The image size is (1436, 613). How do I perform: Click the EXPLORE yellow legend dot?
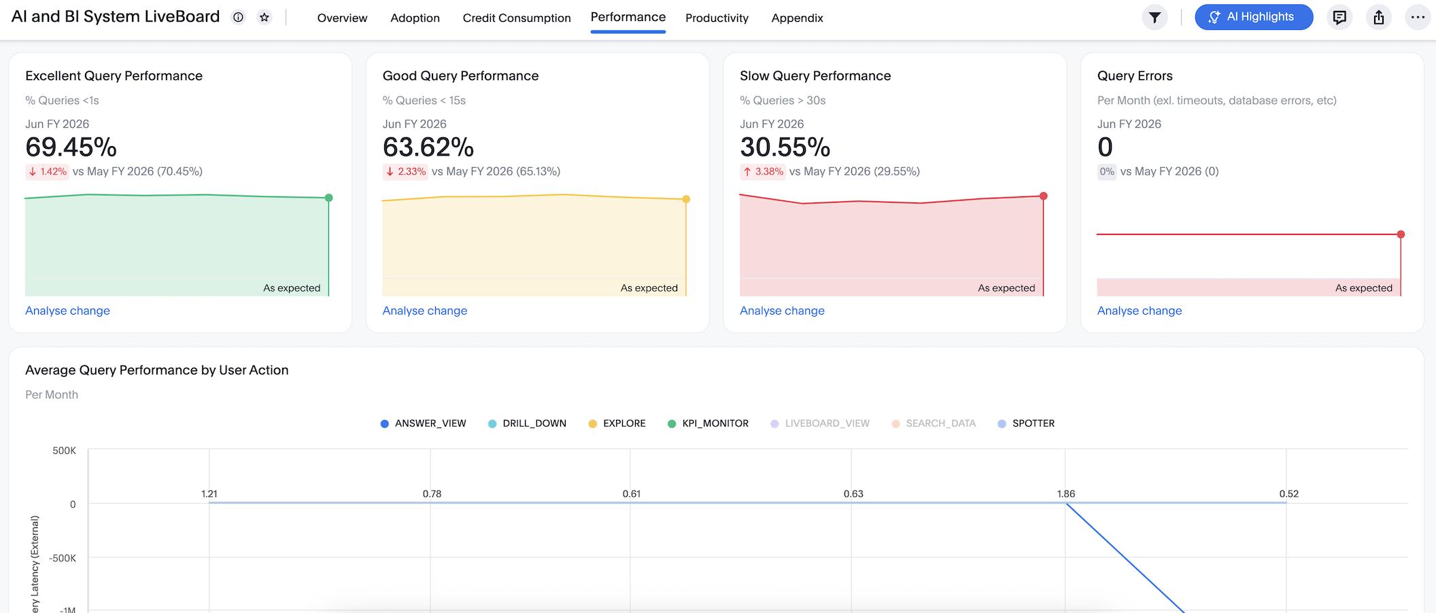coord(592,424)
